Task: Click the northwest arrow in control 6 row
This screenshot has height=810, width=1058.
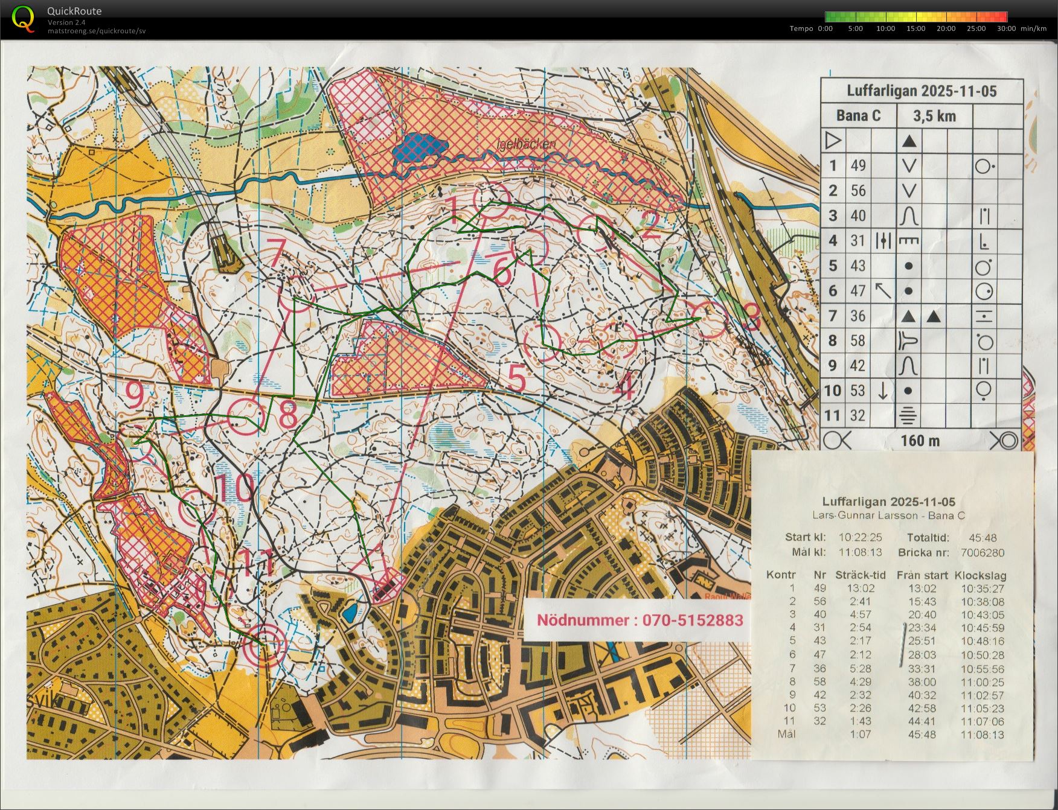Action: (883, 291)
